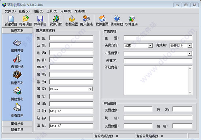Open the 工具(T) menu
Screen dimensions: 201x140
coord(52,11)
